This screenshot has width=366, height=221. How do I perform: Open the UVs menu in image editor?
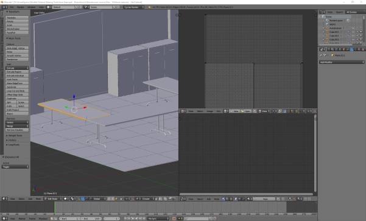coord(218,111)
